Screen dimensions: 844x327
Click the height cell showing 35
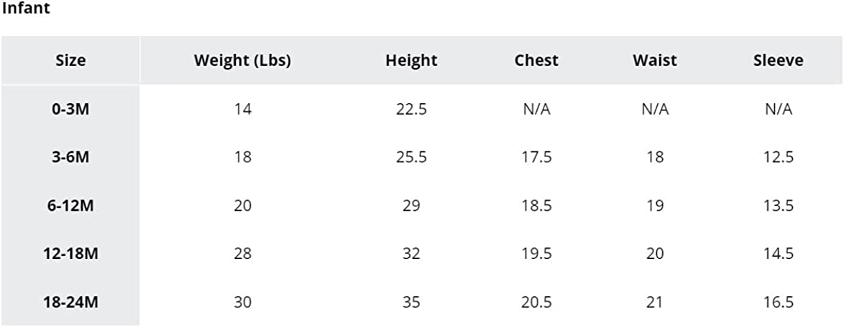tap(411, 303)
